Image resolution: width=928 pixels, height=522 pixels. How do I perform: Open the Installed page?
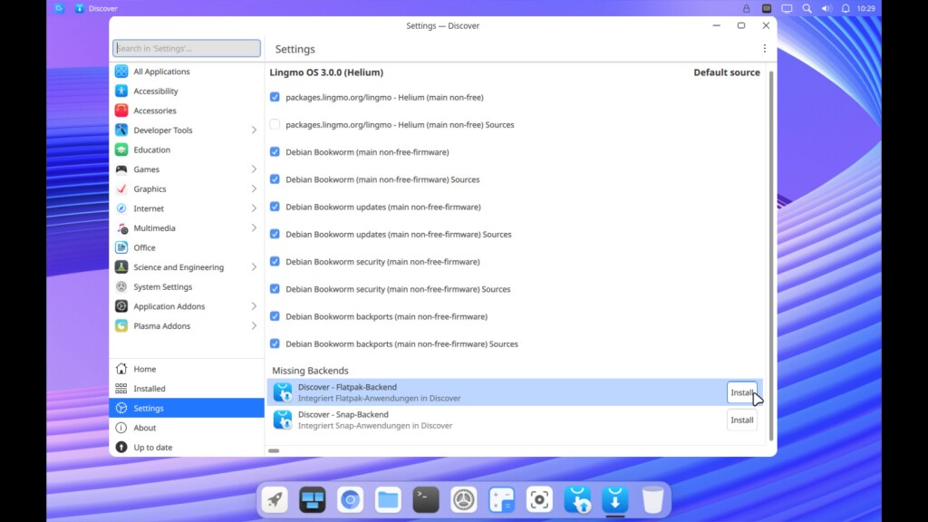[x=187, y=388]
